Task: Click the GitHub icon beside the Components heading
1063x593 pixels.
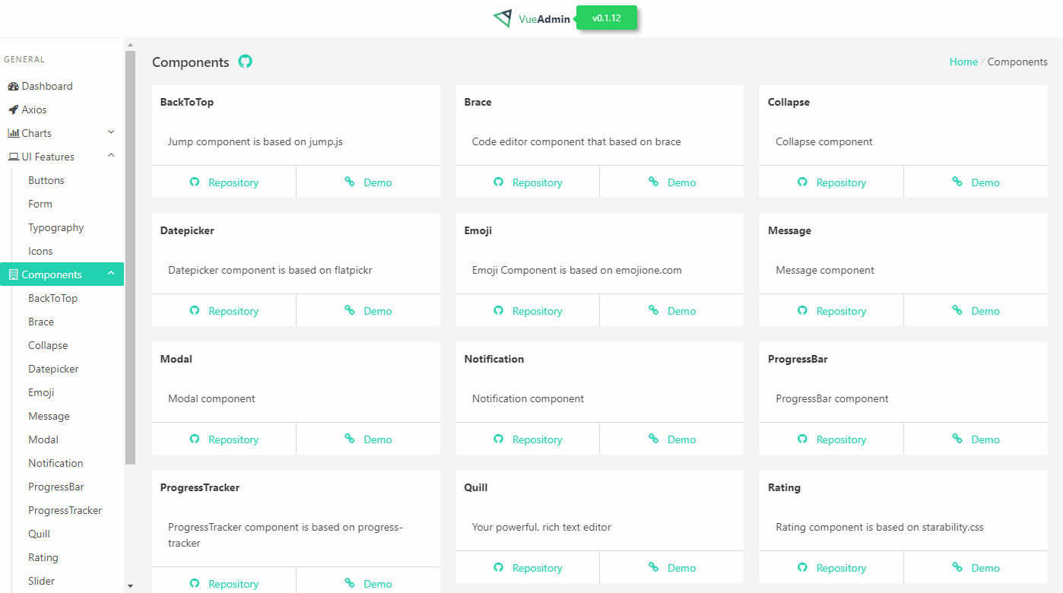Action: click(x=245, y=62)
